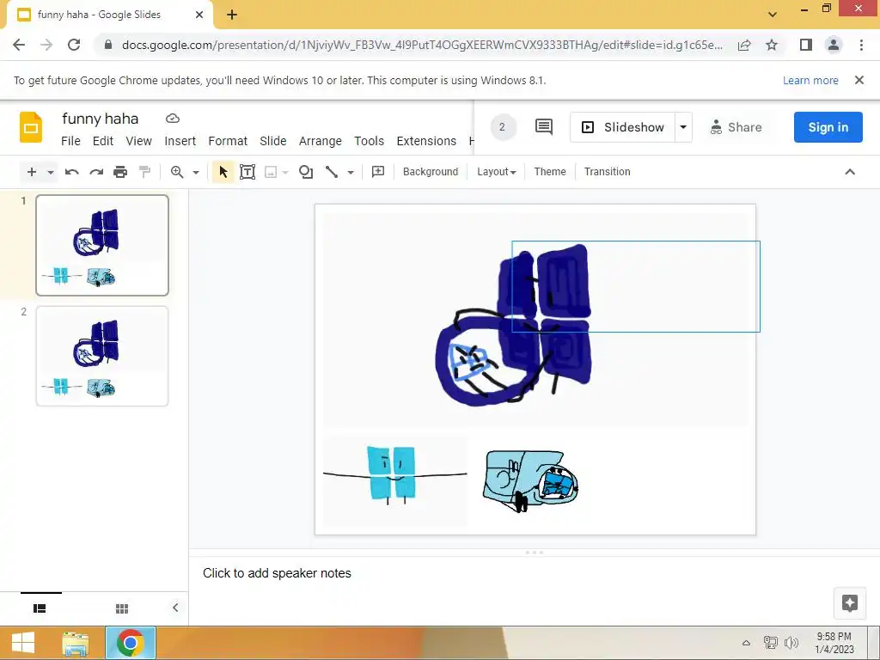The image size is (880, 660).
Task: Open the Extensions menu
Action: [426, 141]
